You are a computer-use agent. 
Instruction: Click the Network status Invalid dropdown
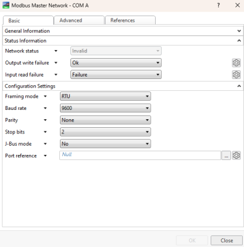point(116,51)
